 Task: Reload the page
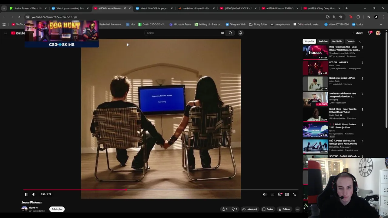point(19,17)
